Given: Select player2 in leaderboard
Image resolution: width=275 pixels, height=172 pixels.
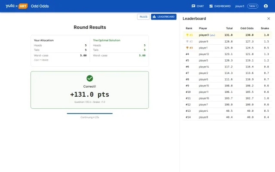Looking at the screenshot, I should 227,73.
